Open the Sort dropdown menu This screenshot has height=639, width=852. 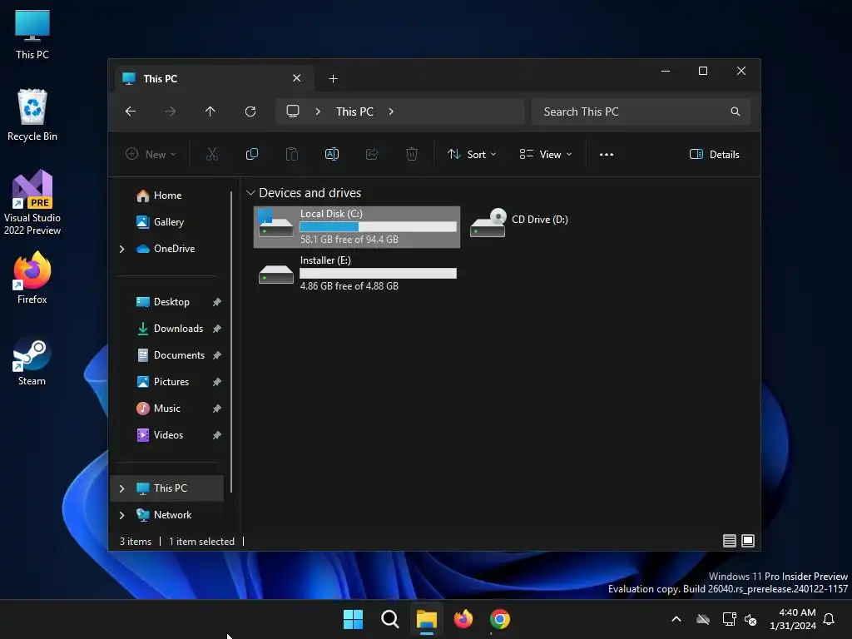[x=471, y=154]
